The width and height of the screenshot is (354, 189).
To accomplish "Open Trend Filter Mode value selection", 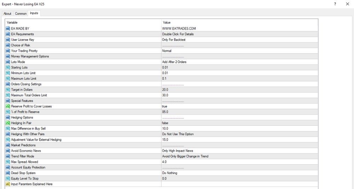I will click(240, 156).
